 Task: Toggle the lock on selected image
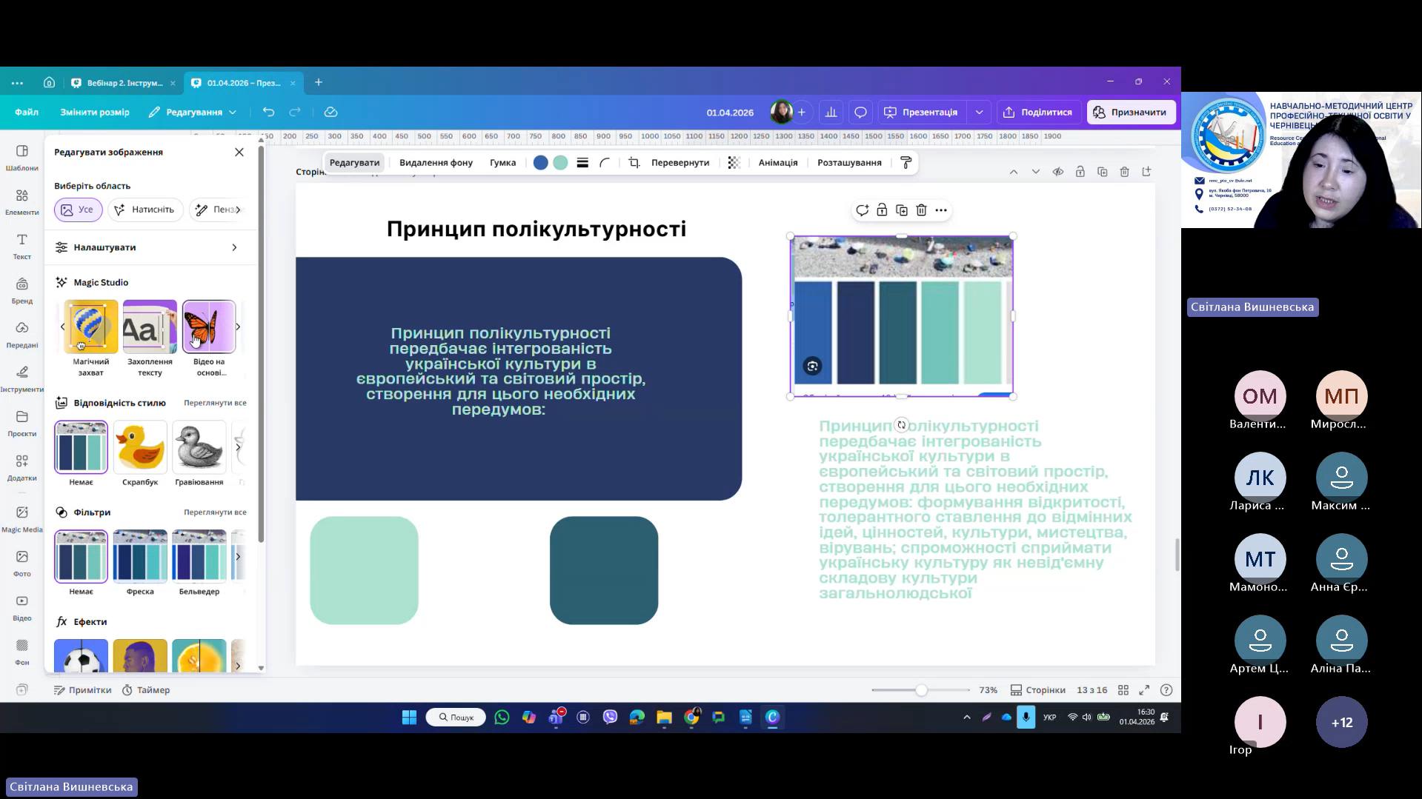pyautogui.click(x=882, y=210)
